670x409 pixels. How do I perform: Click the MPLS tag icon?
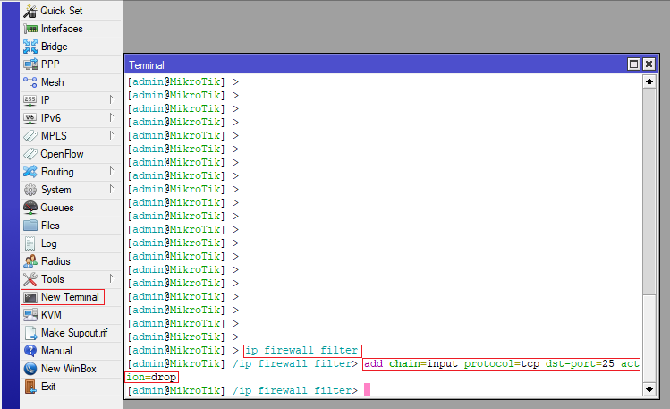[x=30, y=136]
